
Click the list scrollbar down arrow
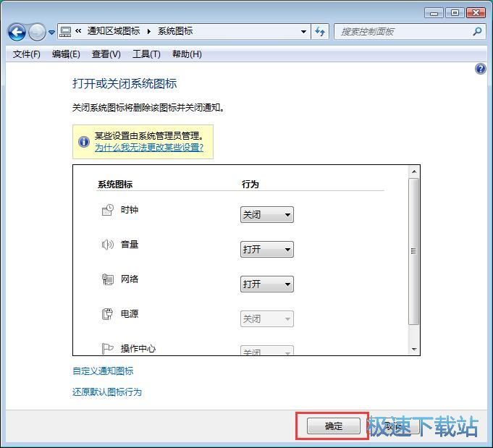pyautogui.click(x=414, y=350)
